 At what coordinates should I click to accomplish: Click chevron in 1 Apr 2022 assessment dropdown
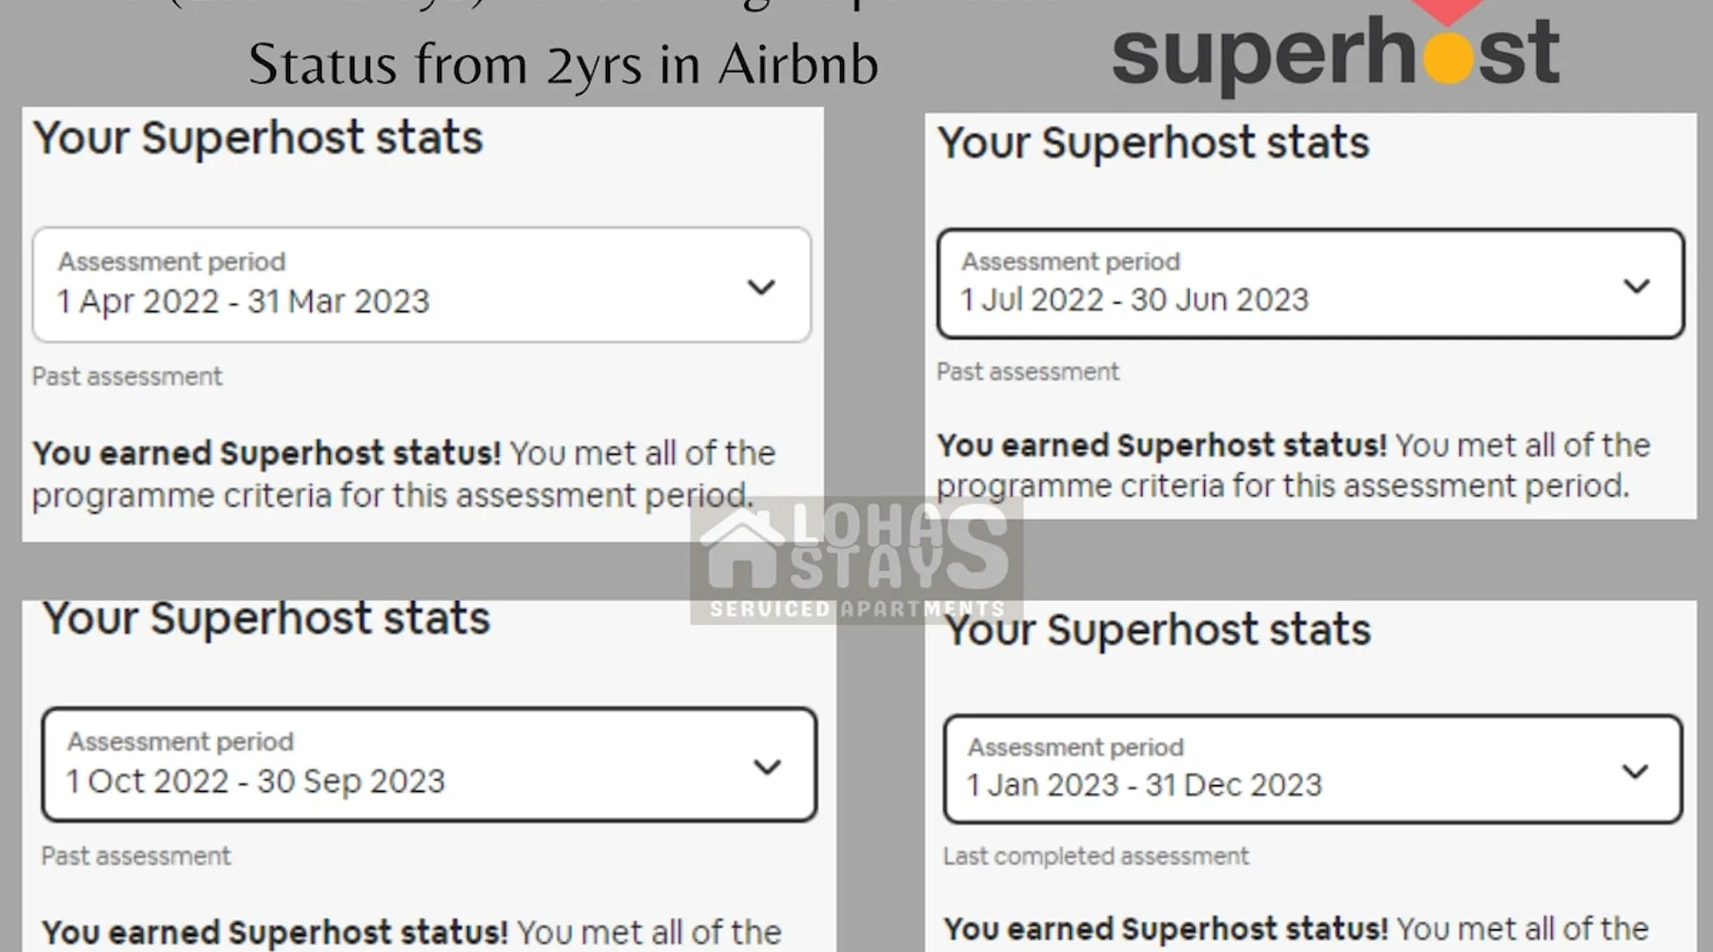(761, 287)
